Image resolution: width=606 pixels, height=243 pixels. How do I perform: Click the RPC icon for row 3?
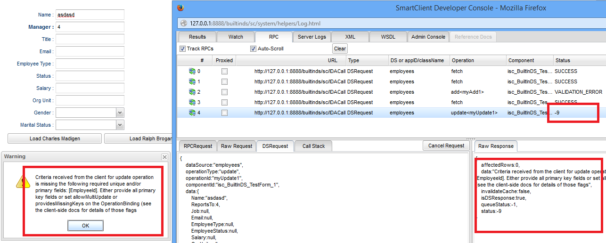pyautogui.click(x=192, y=102)
